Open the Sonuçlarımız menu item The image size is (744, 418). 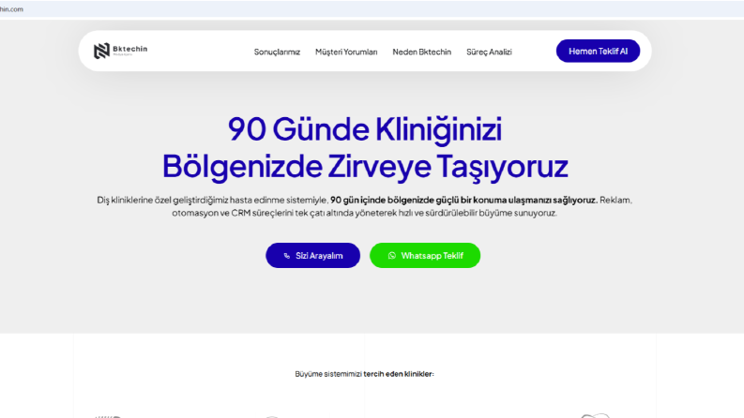277,52
